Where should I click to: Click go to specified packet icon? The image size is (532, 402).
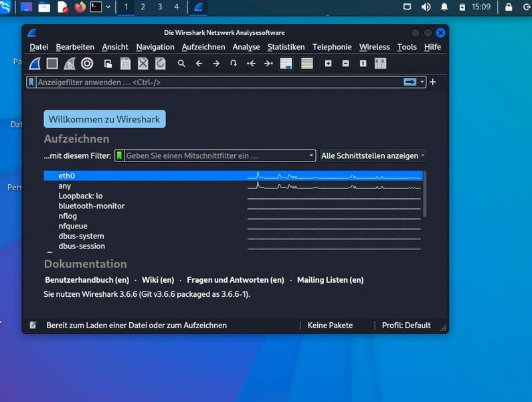click(234, 64)
